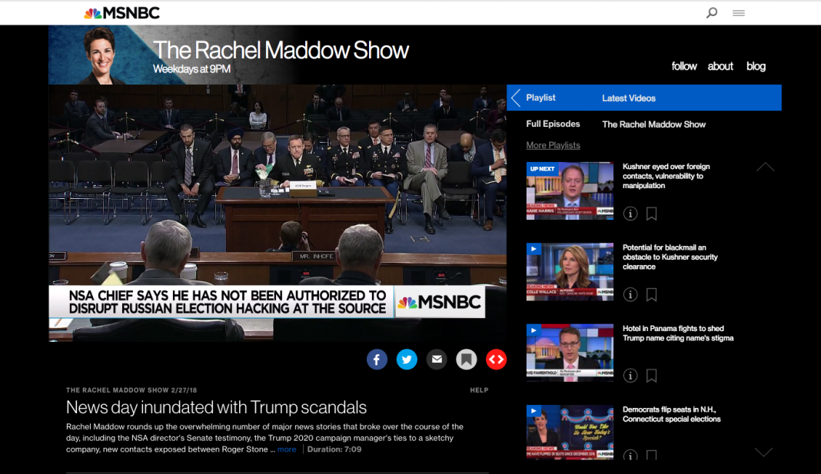
Task: Toggle info on the Democrats flip seats video
Action: coord(630,456)
